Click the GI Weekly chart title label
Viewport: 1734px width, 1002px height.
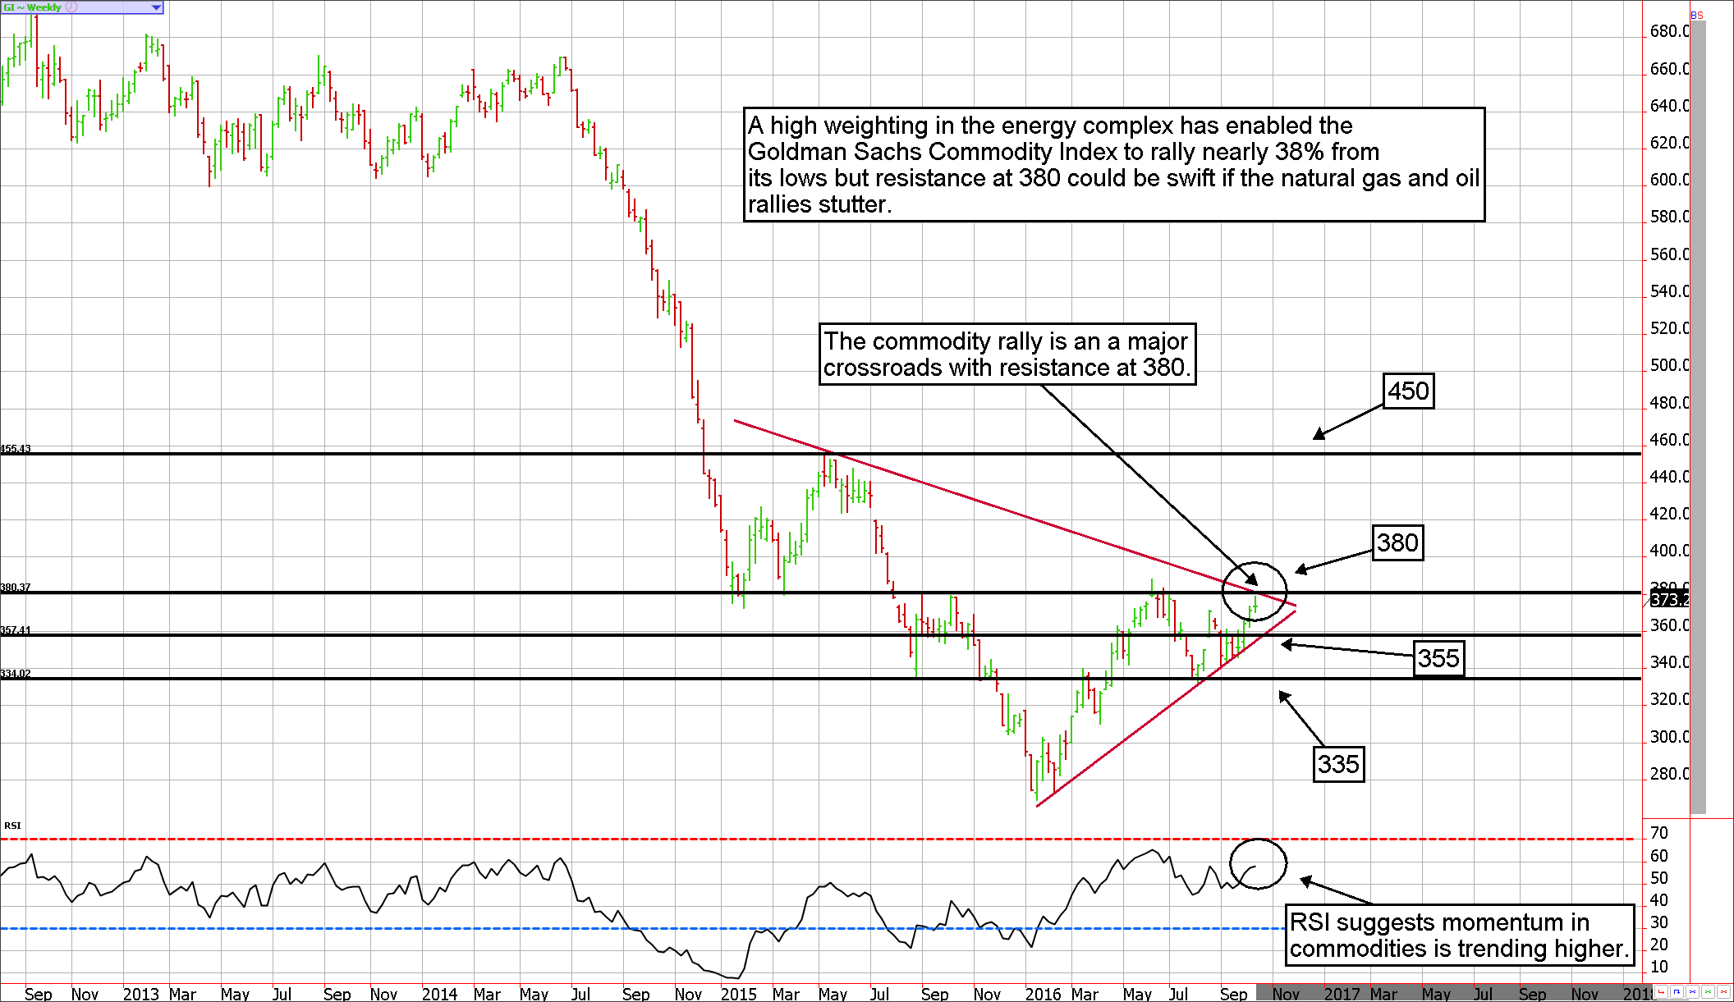tap(33, 7)
